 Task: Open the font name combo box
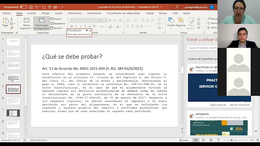pyautogui.click(x=84, y=20)
